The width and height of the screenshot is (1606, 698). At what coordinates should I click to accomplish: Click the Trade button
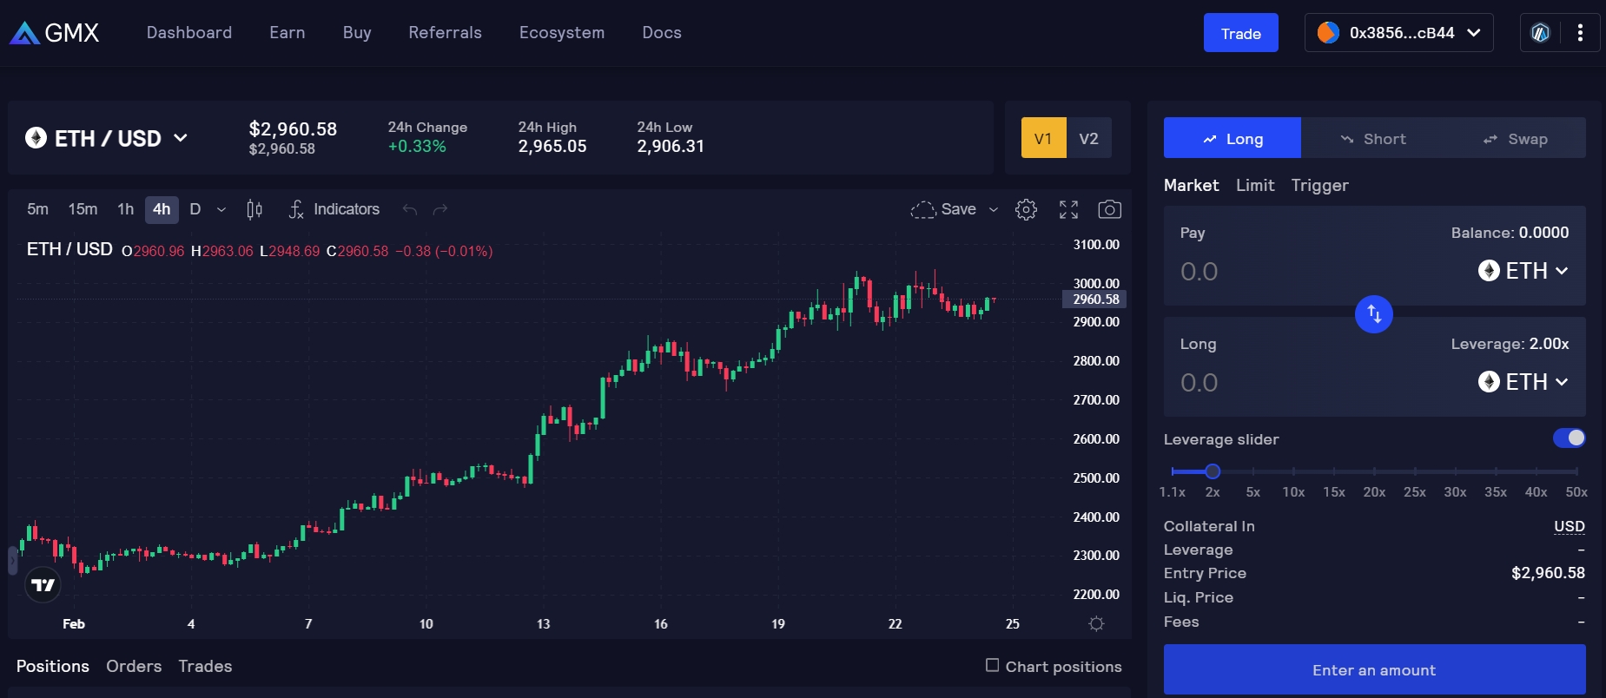click(x=1240, y=33)
